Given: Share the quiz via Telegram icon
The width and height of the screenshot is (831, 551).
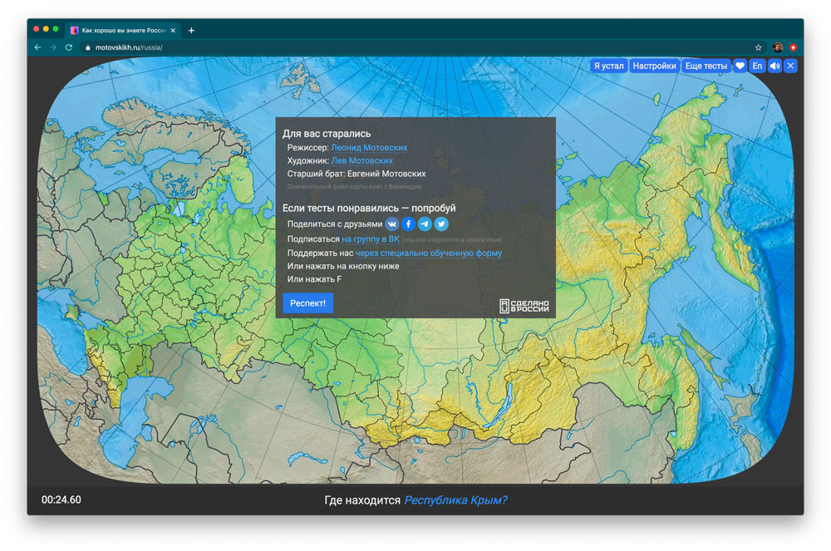Looking at the screenshot, I should click(425, 224).
